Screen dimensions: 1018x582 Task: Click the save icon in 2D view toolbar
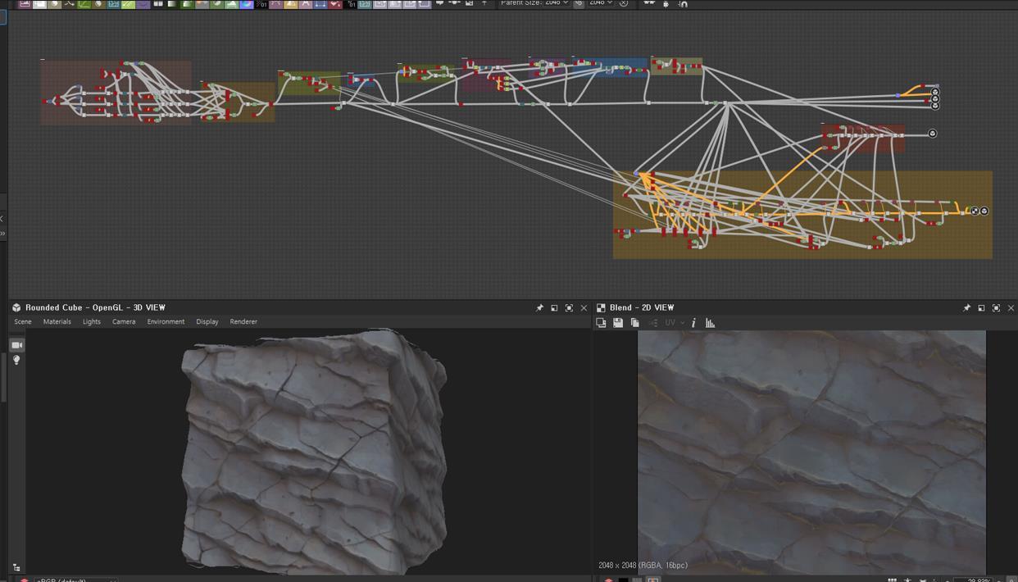618,323
